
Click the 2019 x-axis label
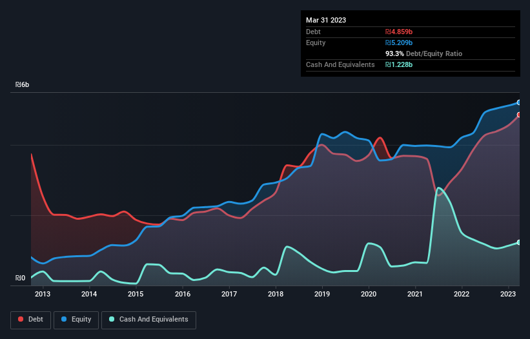[x=322, y=294]
